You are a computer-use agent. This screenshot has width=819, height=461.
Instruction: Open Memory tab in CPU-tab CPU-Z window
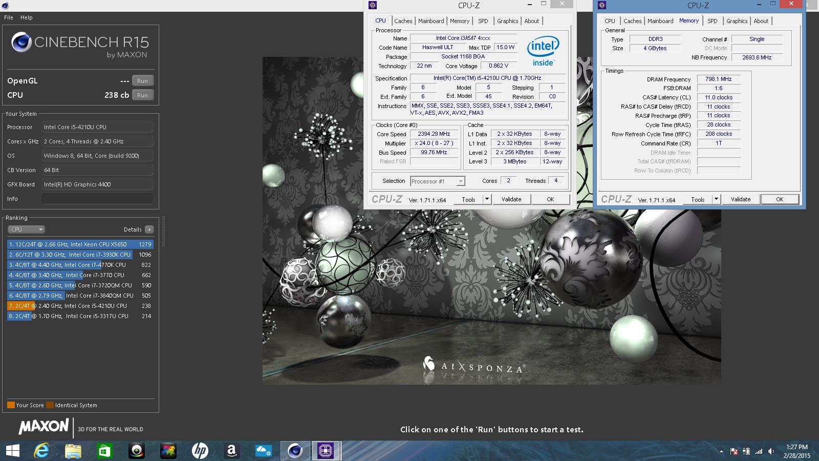(x=460, y=21)
